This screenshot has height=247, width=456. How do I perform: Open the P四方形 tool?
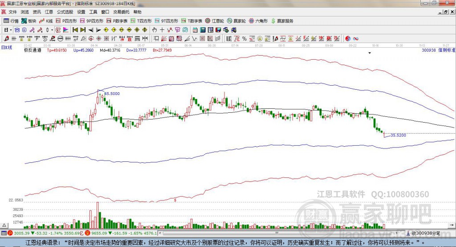click(x=66, y=21)
